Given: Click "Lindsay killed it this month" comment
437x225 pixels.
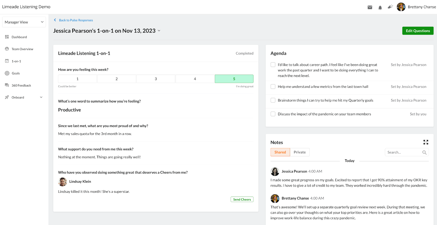Looking at the screenshot, I should tap(94, 192).
